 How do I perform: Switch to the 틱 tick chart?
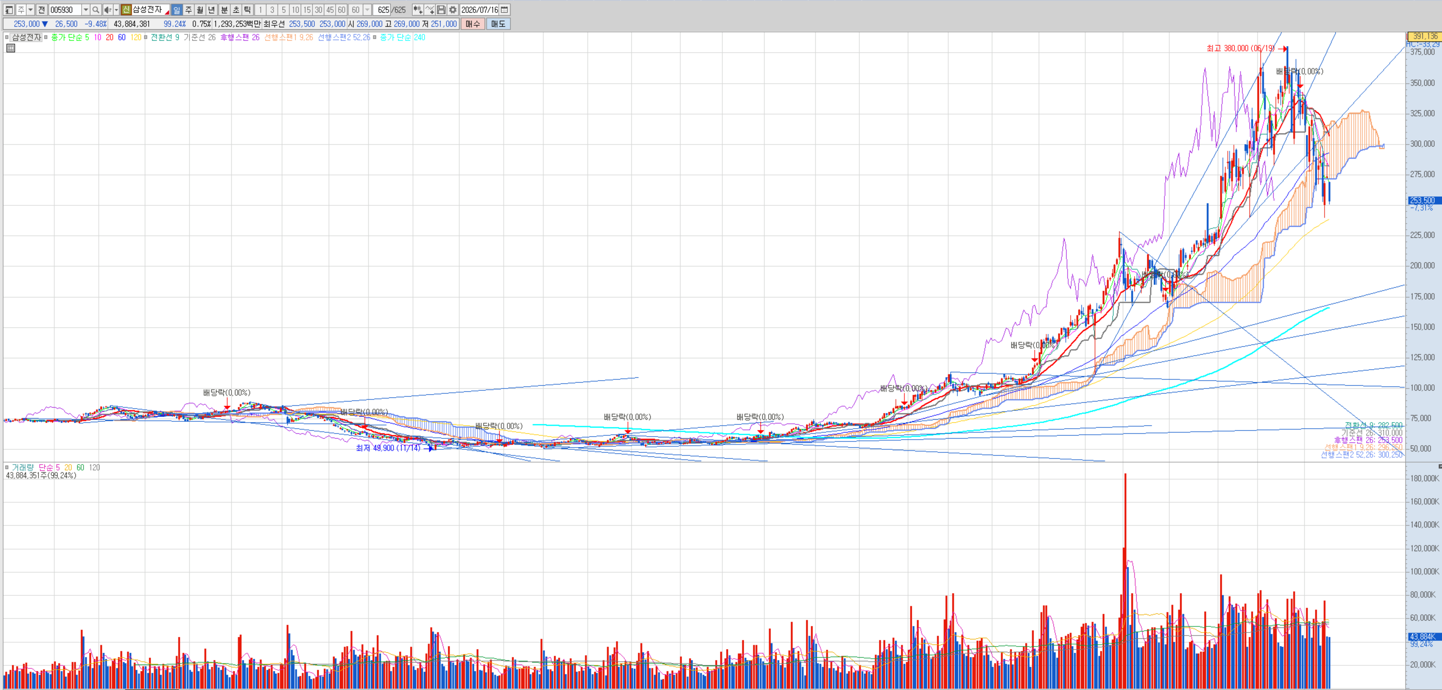tap(247, 10)
